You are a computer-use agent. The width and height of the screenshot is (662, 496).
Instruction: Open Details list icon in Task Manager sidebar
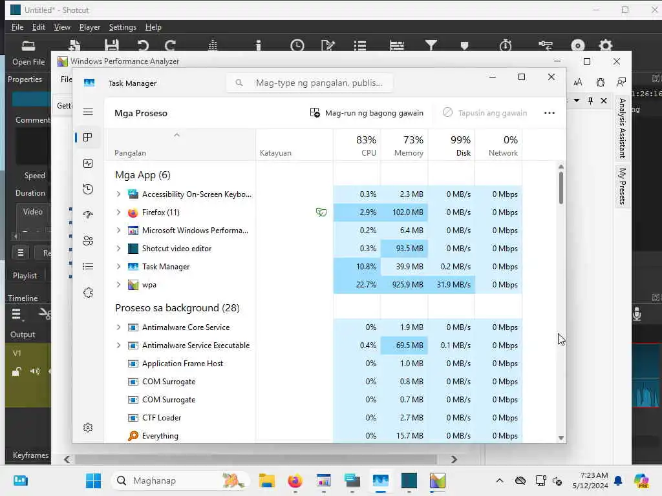pos(88,267)
